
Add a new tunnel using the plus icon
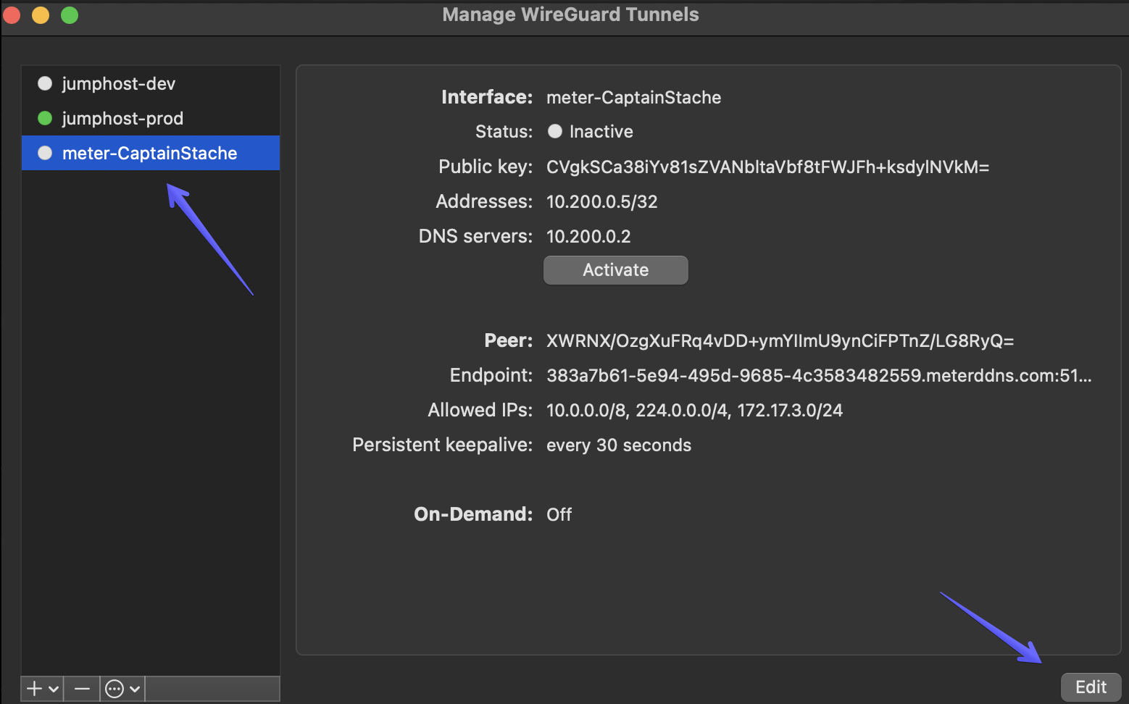[x=34, y=688]
